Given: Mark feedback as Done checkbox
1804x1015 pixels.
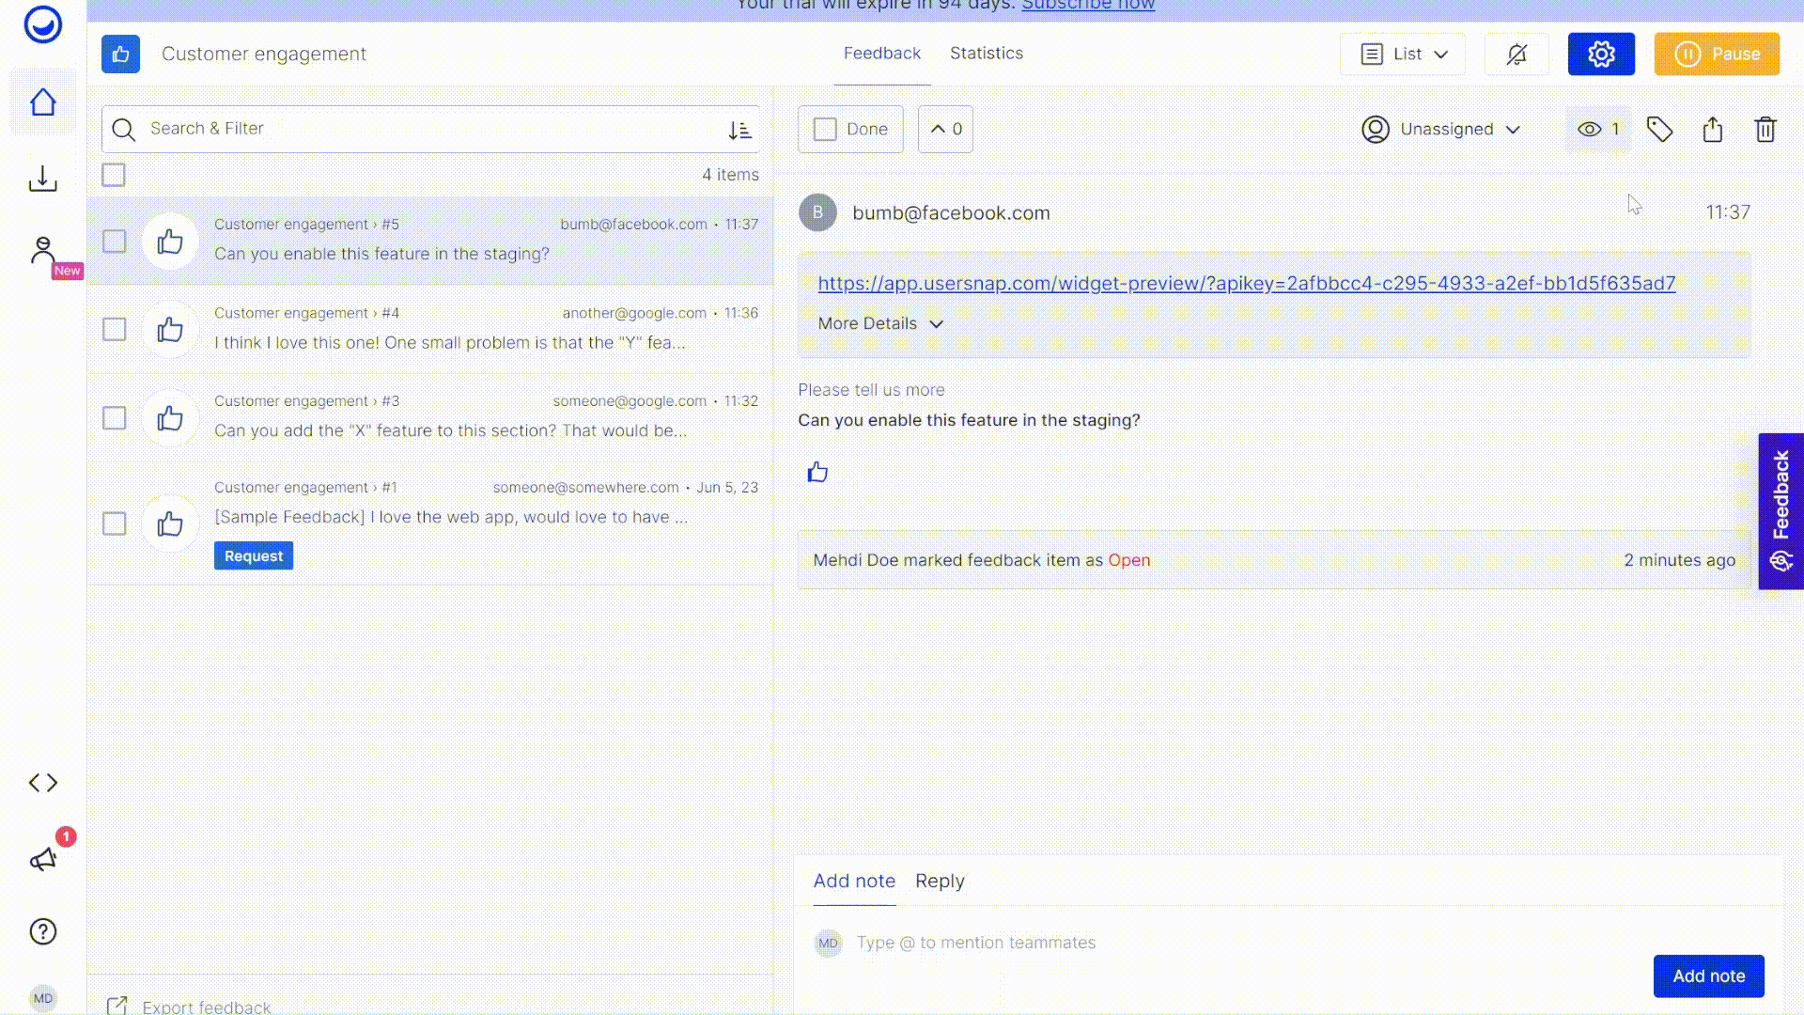Looking at the screenshot, I should pyautogui.click(x=825, y=130).
